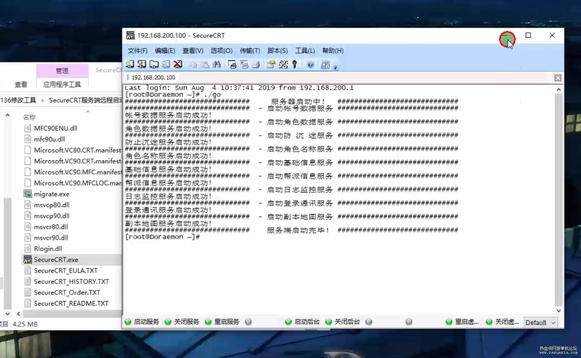This screenshot has width=581, height=358.
Task: Open the 选项(O) menu
Action: pos(221,51)
